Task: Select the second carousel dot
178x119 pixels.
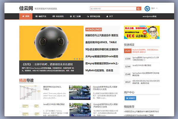Action: click(77, 59)
